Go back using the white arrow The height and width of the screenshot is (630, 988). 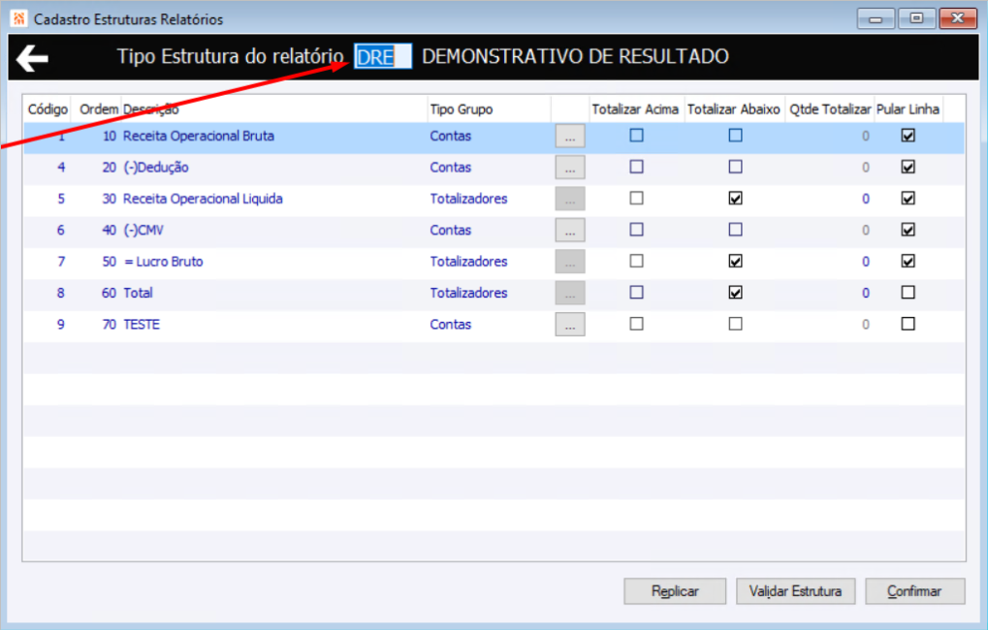tap(32, 58)
